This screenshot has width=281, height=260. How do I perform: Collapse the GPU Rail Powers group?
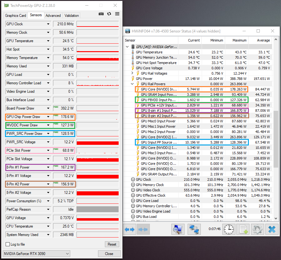132,84
